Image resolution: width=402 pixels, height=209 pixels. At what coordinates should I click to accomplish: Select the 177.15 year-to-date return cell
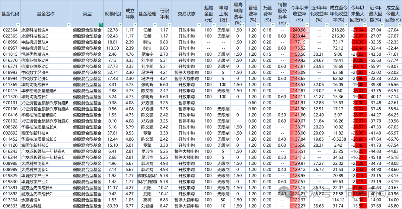[x=299, y=42]
